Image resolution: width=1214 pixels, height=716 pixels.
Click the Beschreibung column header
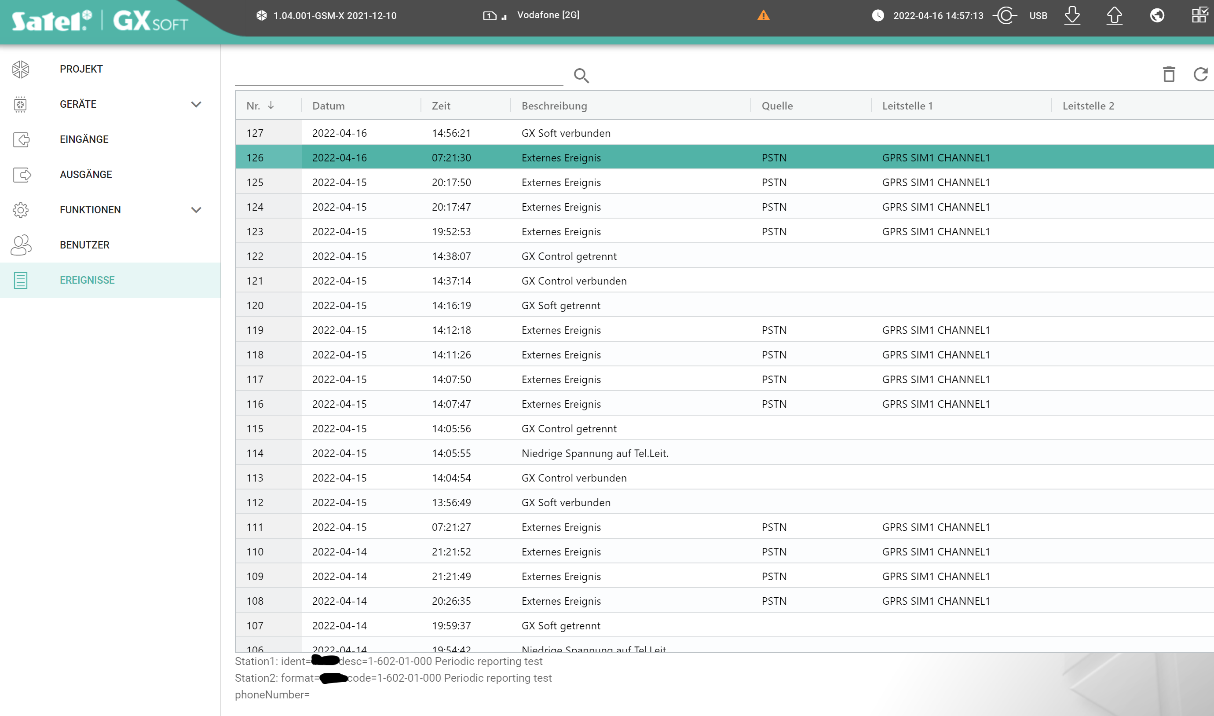(554, 106)
